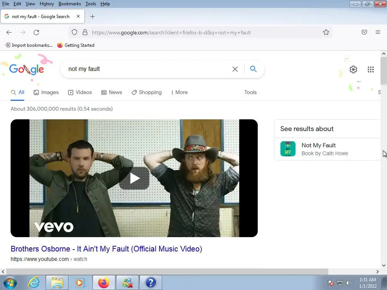Open Google search Tools filters
Viewport: 387px width, 290px height.
point(250,92)
